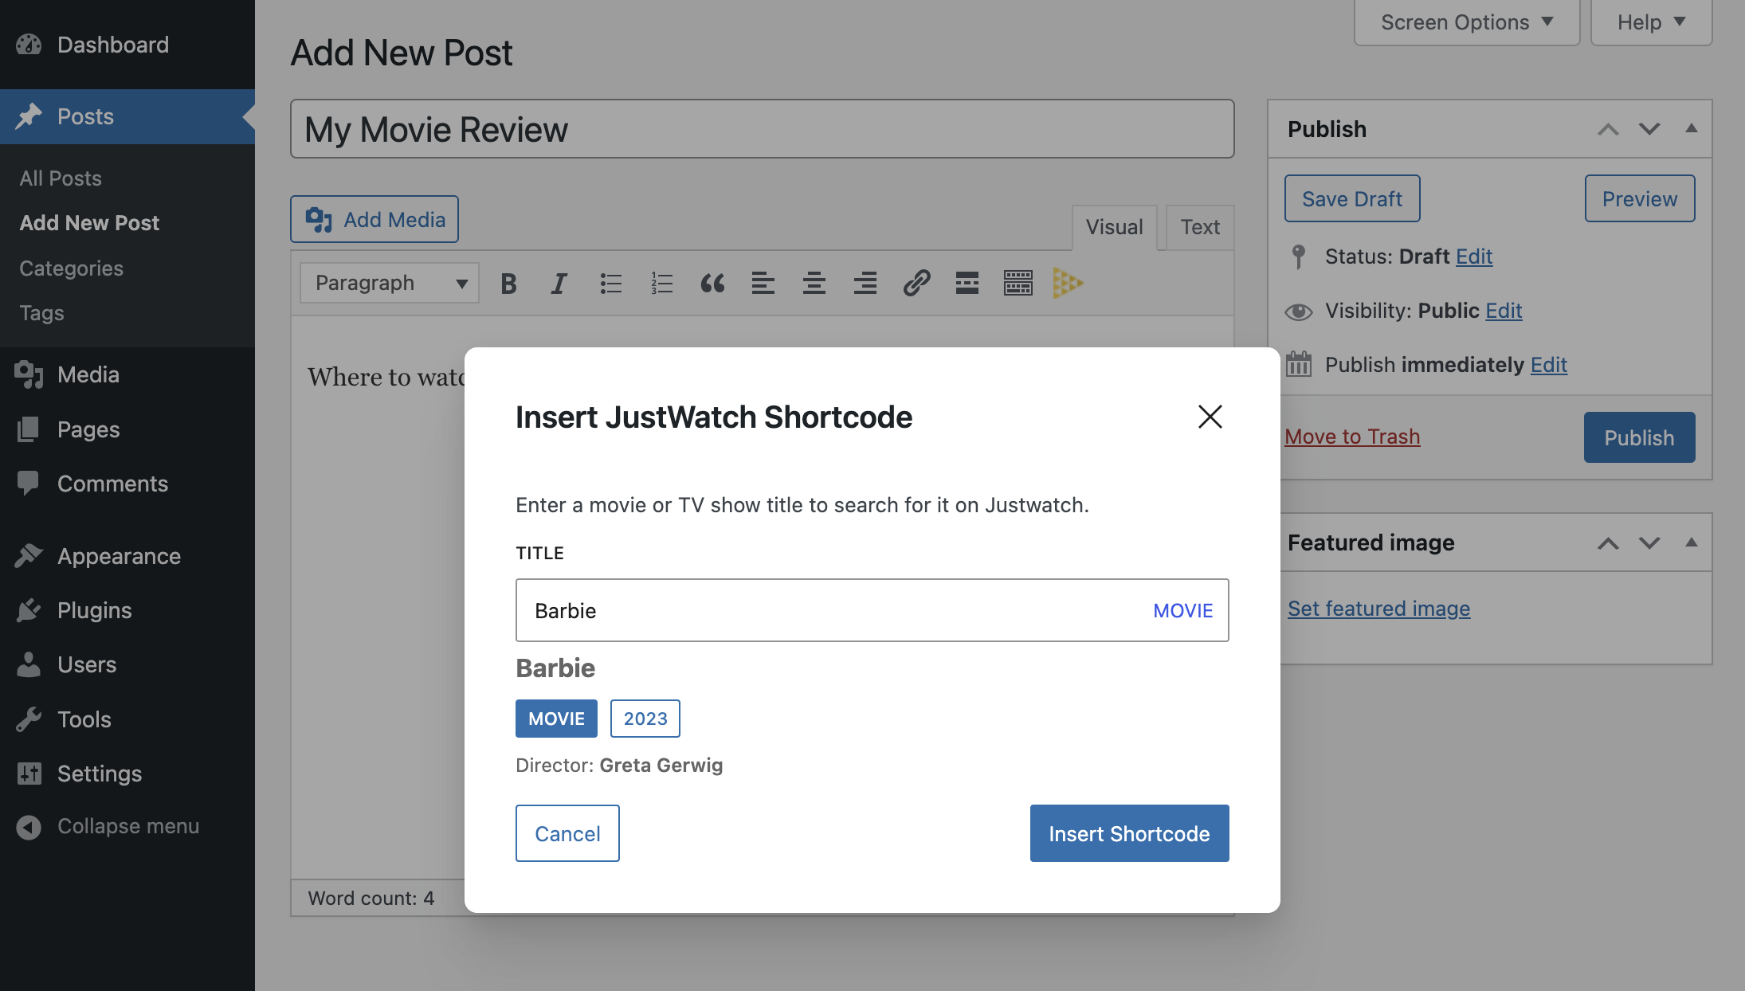Open the insert link tool
Viewport: 1745px width, 991px height.
(916, 283)
